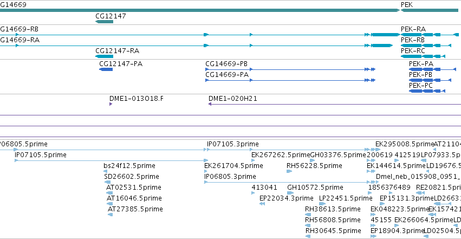Click the PEK-PA protein feature

(x=432, y=69)
